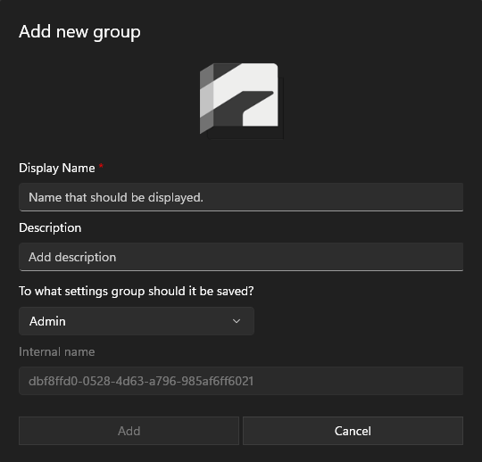Click the Add button
The height and width of the screenshot is (462, 482).
coord(129,431)
